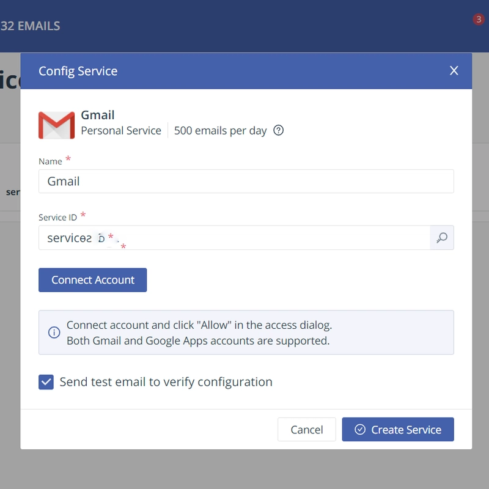Image resolution: width=489 pixels, height=489 pixels.
Task: Click the checkmark icon on Create Service
Action: [x=360, y=430]
